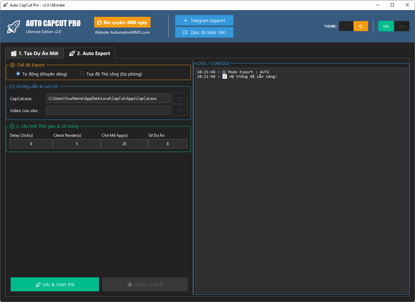Click the AUTO CAPCUT PRO title

[53, 23]
